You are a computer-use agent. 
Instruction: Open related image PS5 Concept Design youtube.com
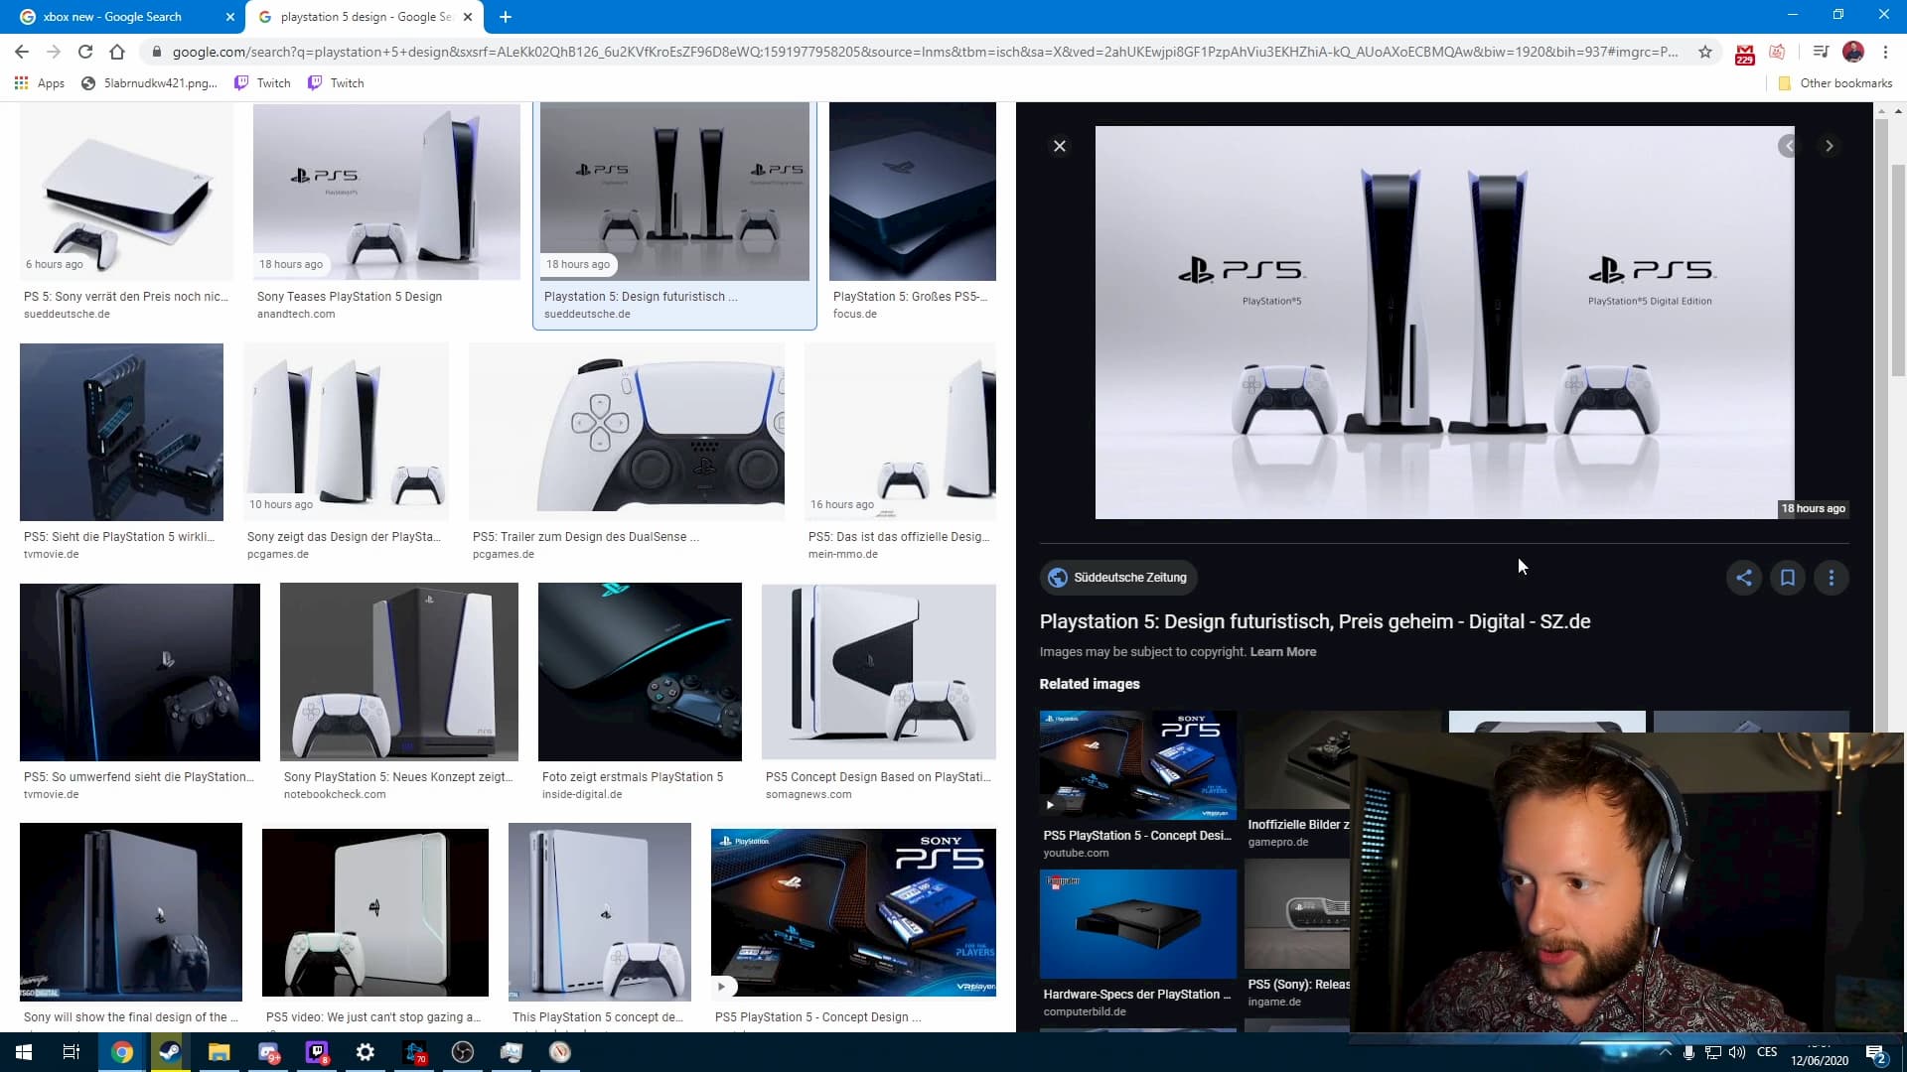(x=1138, y=765)
